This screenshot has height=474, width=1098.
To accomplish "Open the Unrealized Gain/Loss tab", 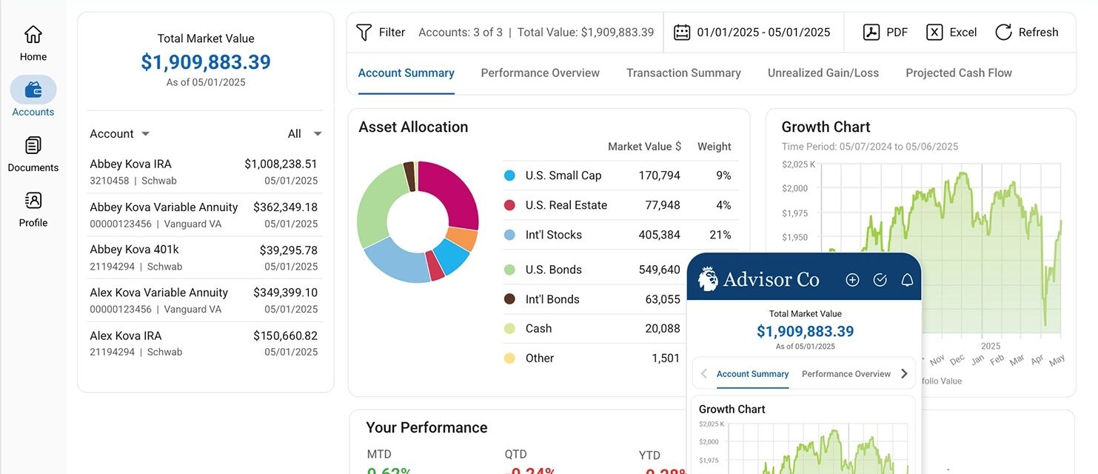I will (x=823, y=73).
